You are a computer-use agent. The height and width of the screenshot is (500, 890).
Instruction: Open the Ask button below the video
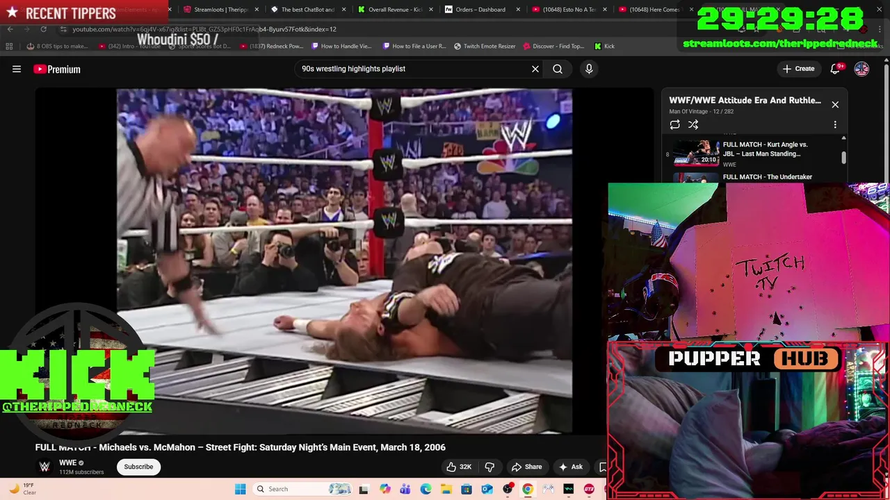571,467
